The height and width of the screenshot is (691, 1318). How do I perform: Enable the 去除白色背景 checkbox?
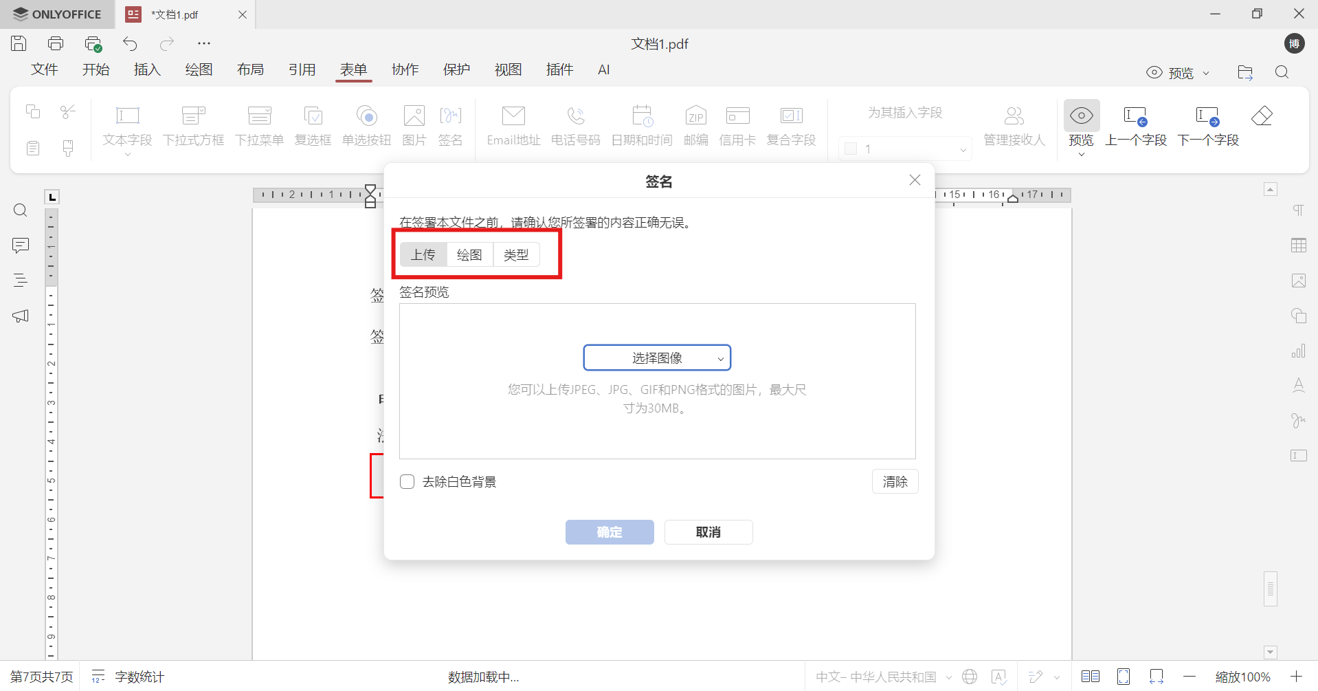407,481
